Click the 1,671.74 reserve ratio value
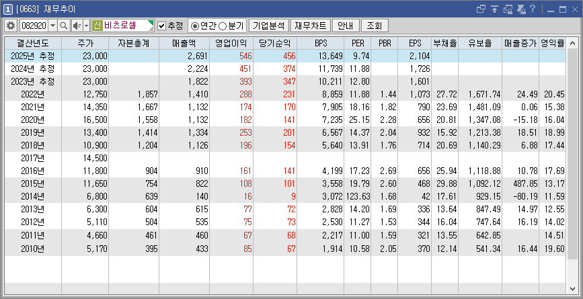 click(484, 94)
